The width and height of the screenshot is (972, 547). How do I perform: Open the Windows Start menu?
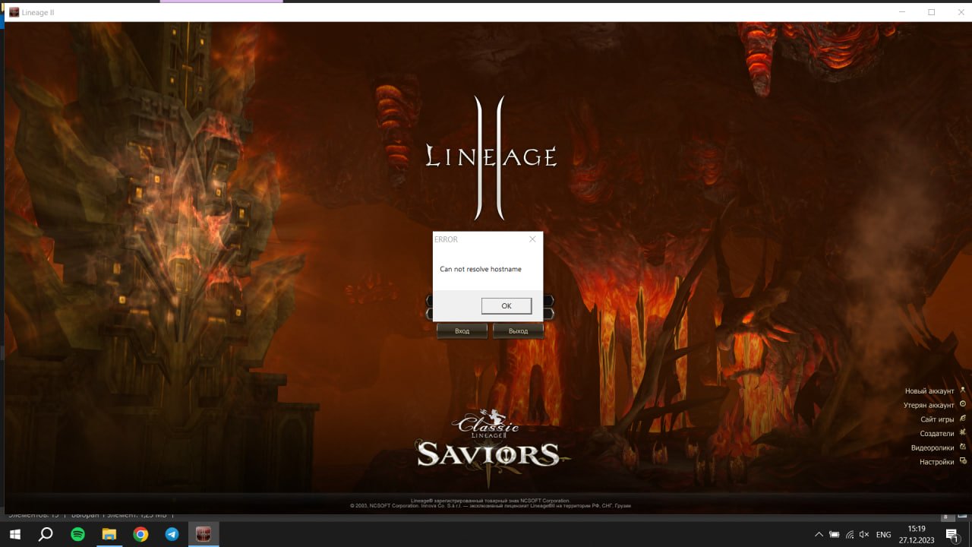tap(14, 534)
